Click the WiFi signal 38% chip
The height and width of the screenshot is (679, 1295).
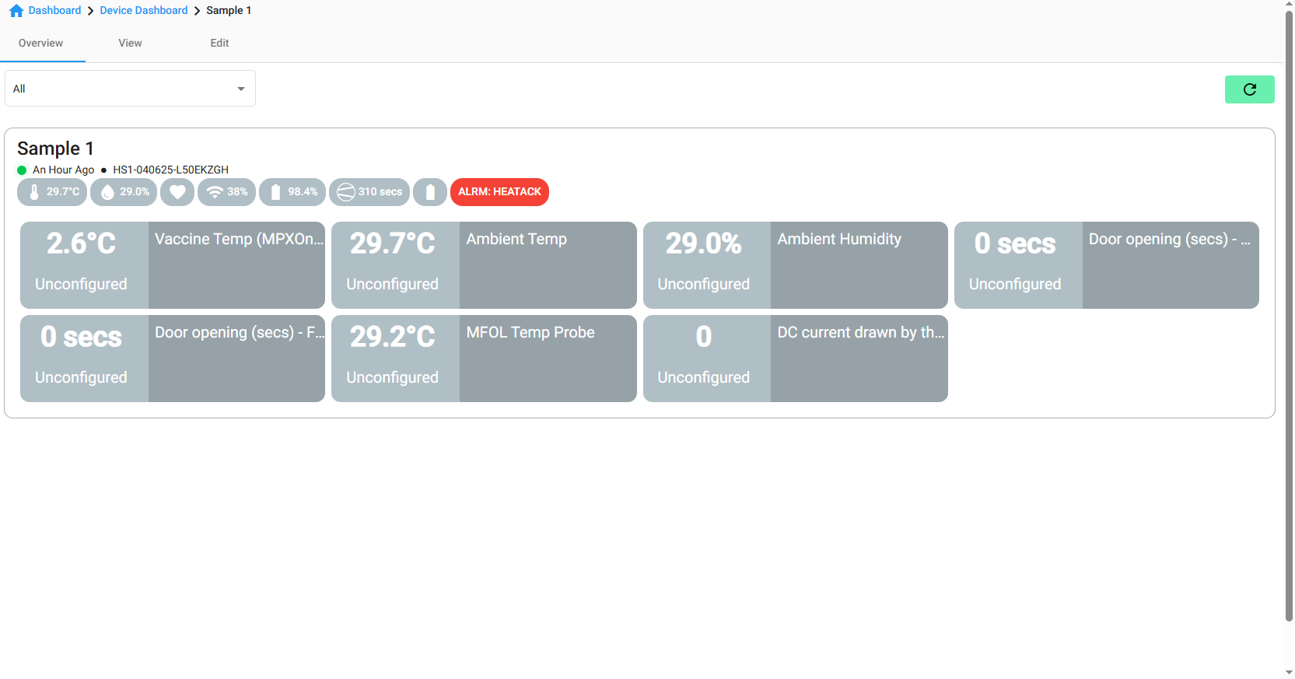(226, 192)
